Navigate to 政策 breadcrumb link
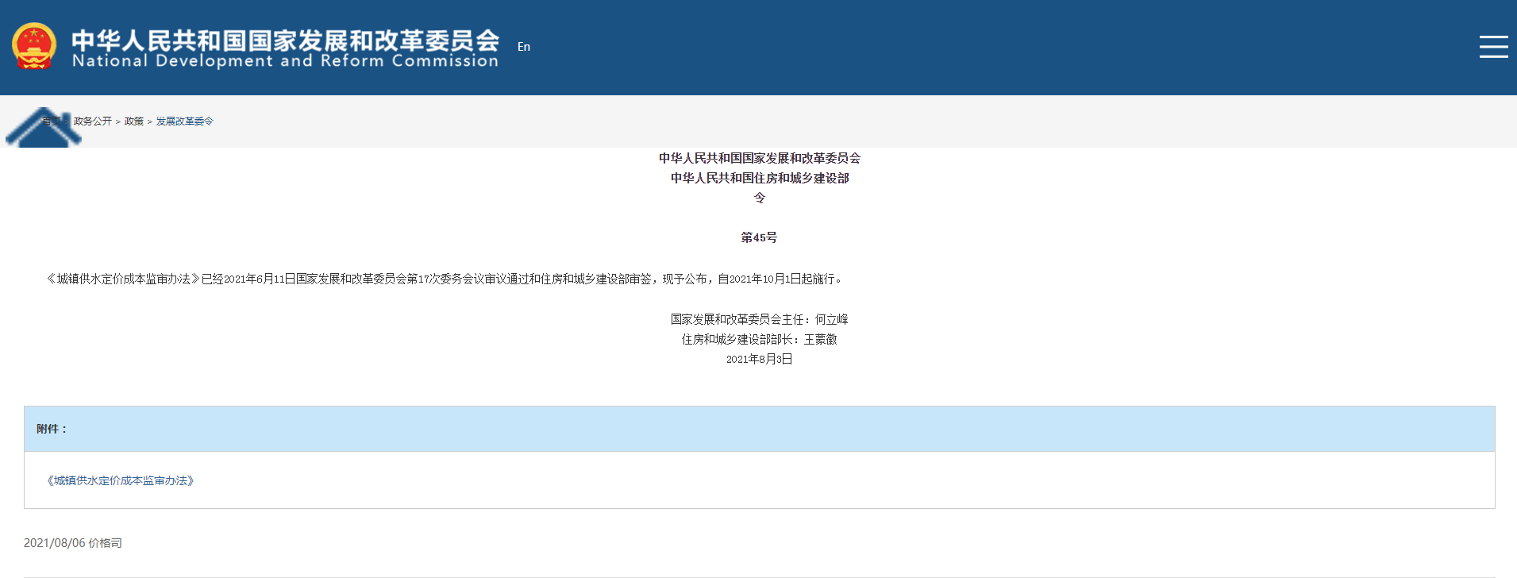1517x578 pixels. [x=133, y=121]
